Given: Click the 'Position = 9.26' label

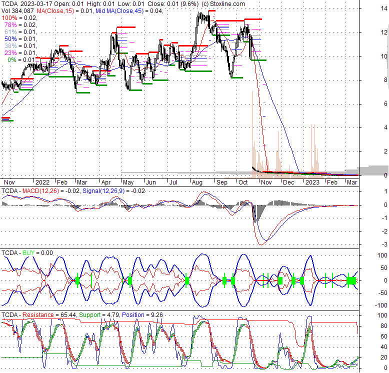Looking at the screenshot, I should click(x=142, y=315).
